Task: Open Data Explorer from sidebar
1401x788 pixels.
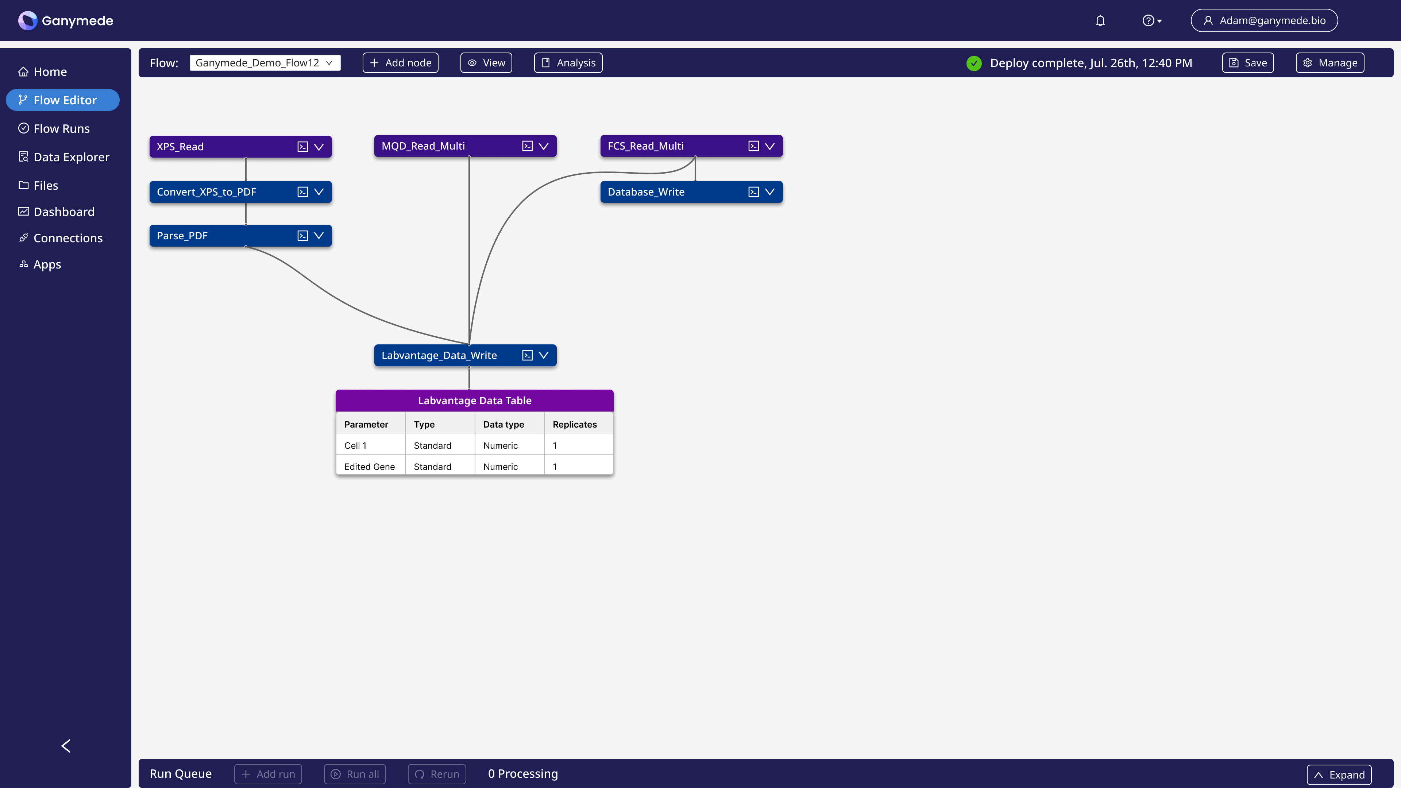Action: (71, 157)
